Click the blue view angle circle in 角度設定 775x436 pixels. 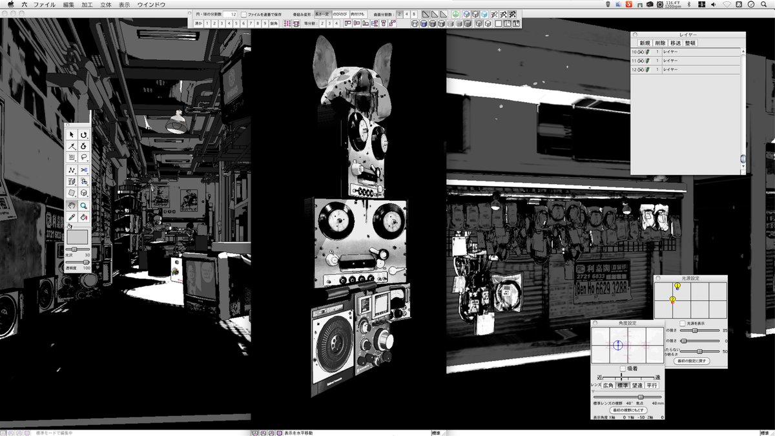click(x=617, y=345)
